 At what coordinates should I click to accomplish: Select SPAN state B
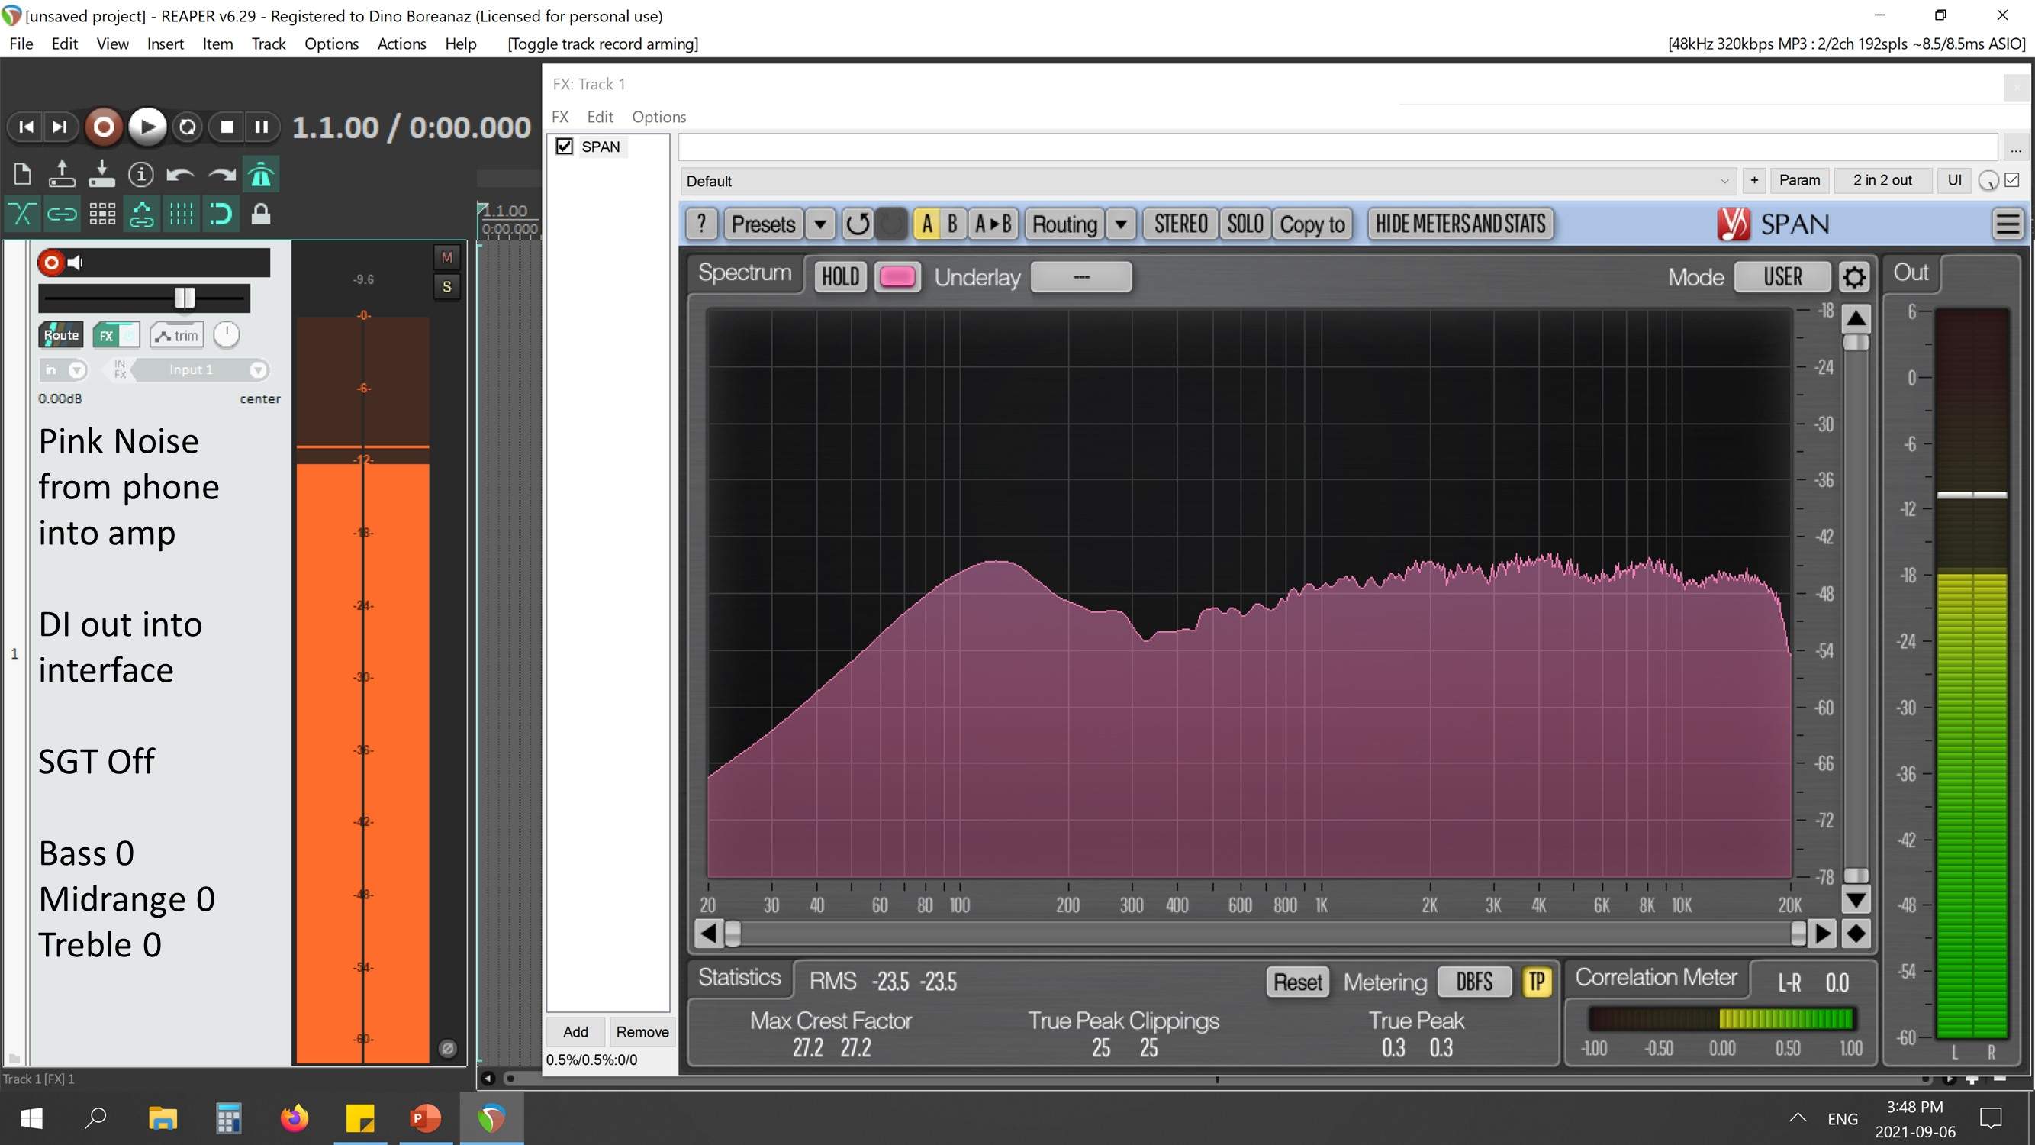point(953,224)
